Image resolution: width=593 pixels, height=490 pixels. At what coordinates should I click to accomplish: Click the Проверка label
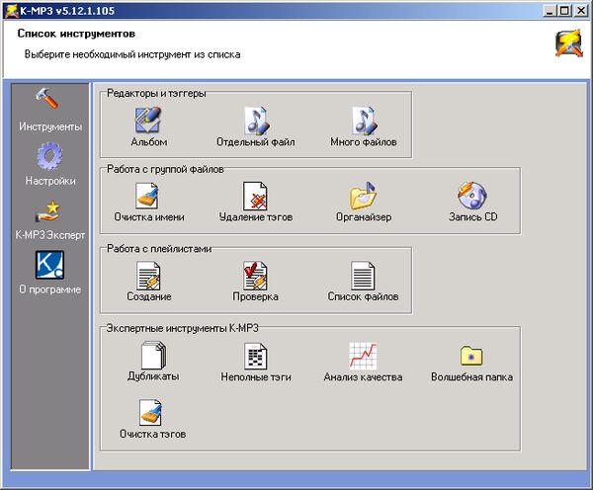click(256, 296)
